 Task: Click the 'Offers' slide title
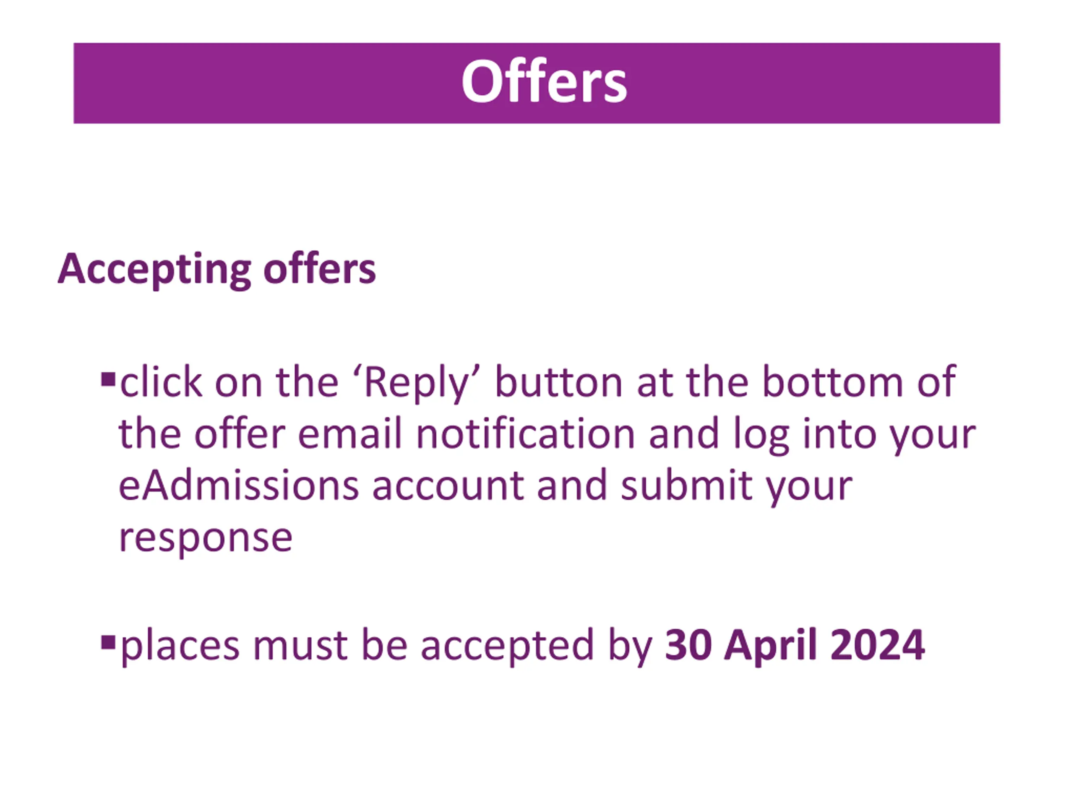click(544, 81)
